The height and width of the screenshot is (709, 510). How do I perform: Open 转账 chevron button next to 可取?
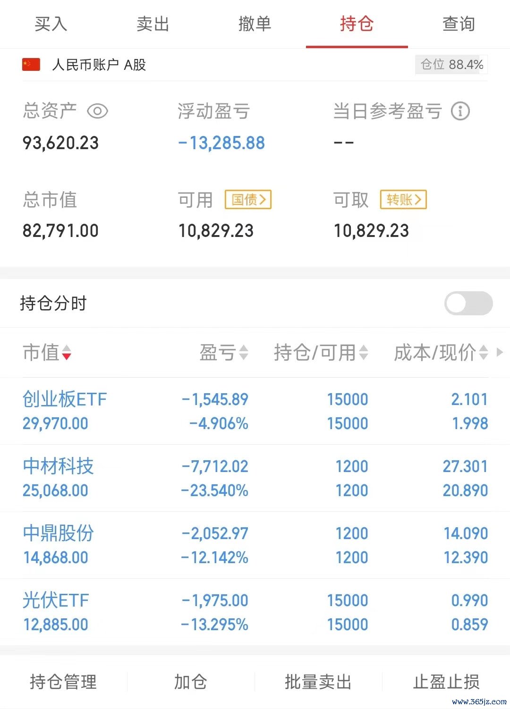(x=404, y=200)
